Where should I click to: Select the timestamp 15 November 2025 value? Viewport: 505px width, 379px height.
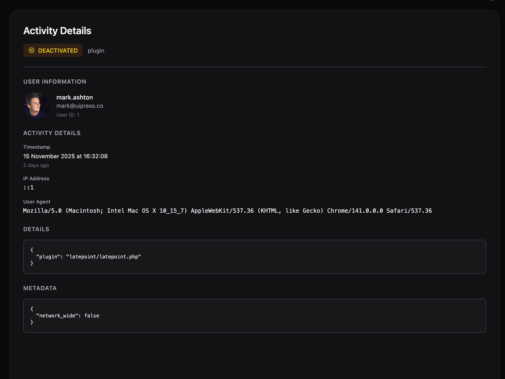pos(65,156)
